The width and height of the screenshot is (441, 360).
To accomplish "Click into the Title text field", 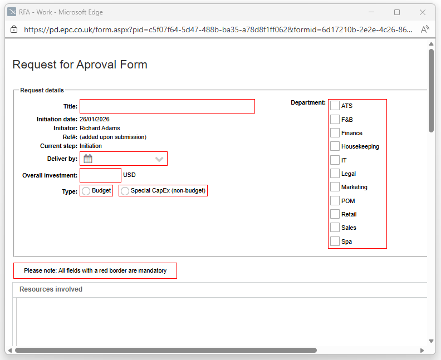I will pyautogui.click(x=167, y=106).
